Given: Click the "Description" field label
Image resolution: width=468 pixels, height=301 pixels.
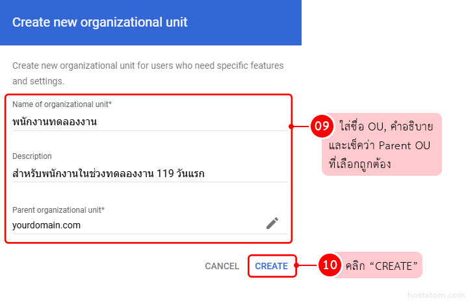Looking at the screenshot, I should (x=32, y=156).
